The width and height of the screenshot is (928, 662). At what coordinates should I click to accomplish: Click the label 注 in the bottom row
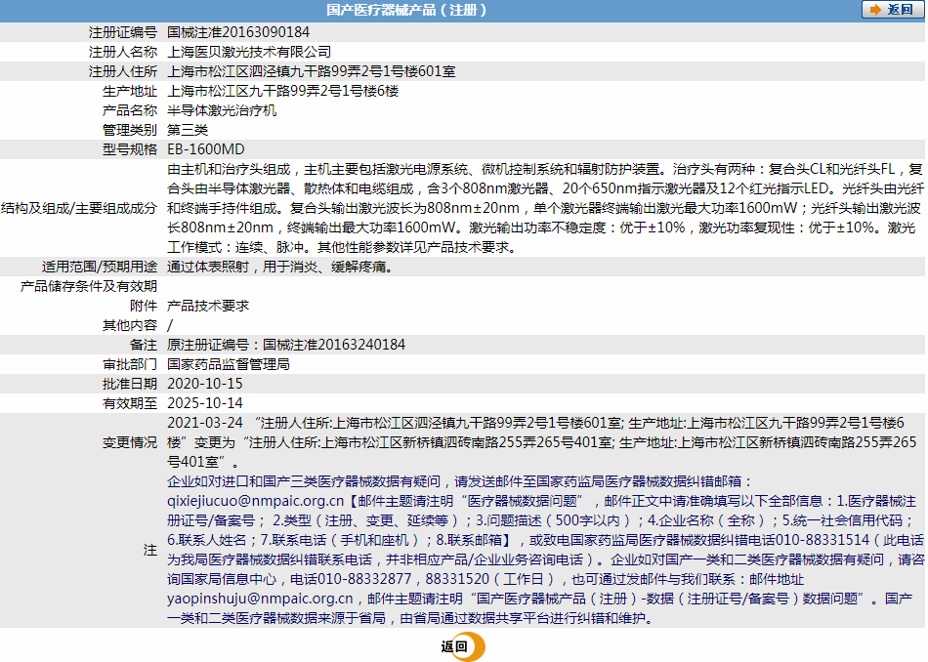(150, 550)
